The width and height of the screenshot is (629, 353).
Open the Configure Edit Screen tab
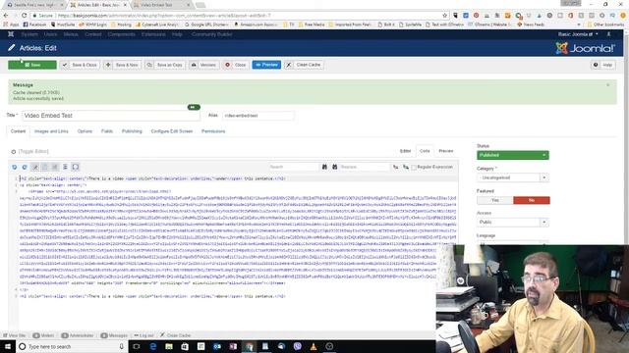[172, 131]
